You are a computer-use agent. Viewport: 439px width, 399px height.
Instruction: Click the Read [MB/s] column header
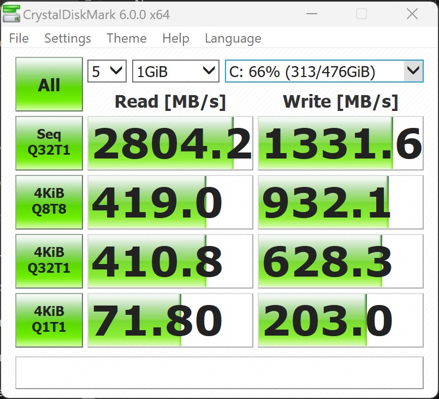point(170,102)
